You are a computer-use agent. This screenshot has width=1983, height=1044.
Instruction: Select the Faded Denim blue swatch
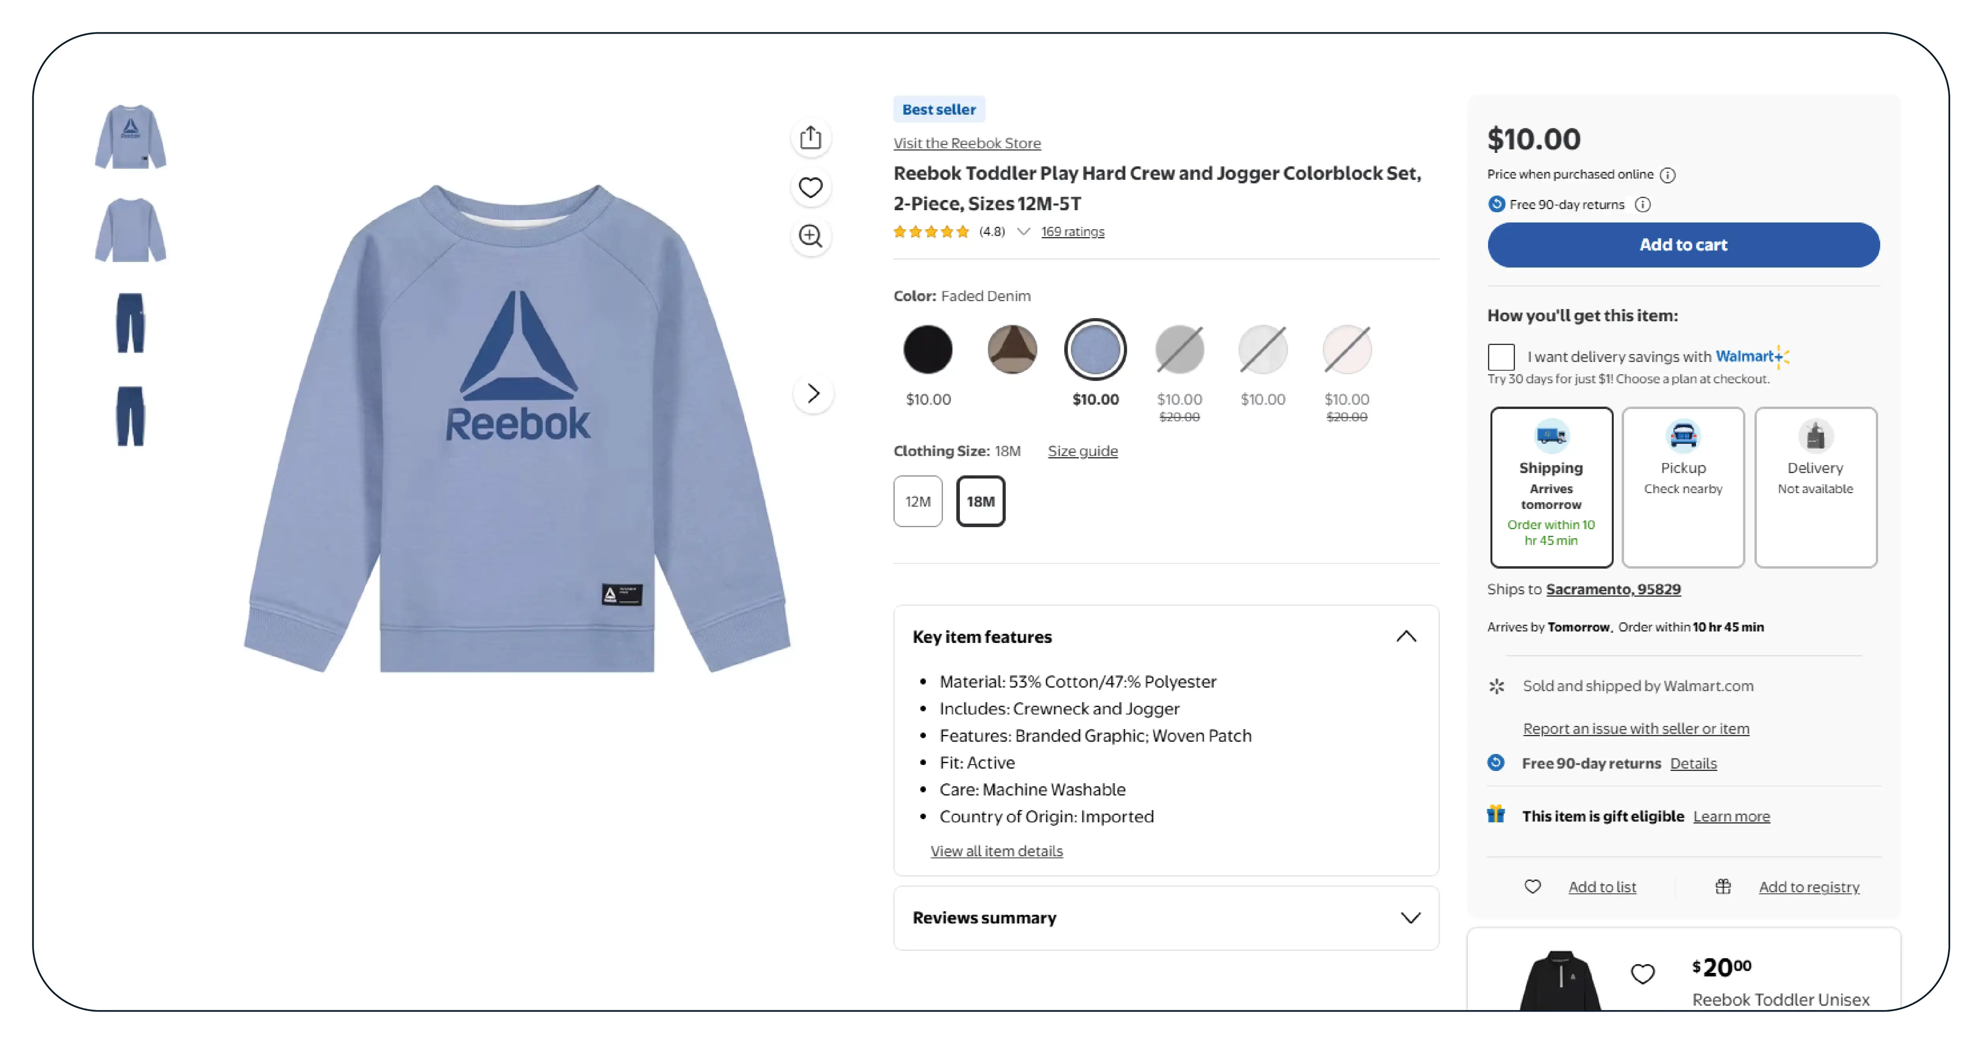point(1095,349)
